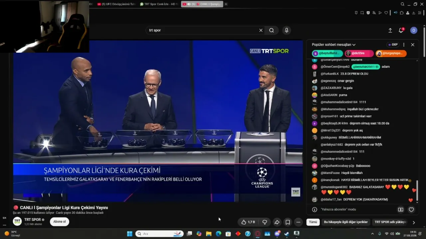This screenshot has width=426, height=239.
Task: Open the browser shield privacy icon
Action: [368, 13]
